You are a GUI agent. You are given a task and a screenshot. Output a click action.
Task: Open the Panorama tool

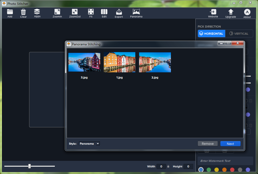136,12
